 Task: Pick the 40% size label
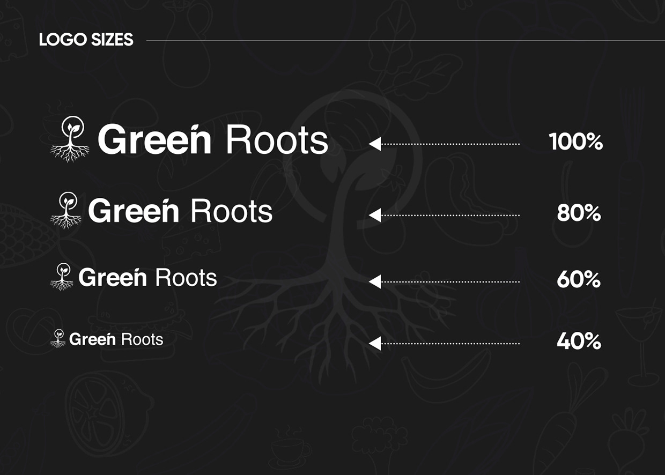[x=579, y=342]
